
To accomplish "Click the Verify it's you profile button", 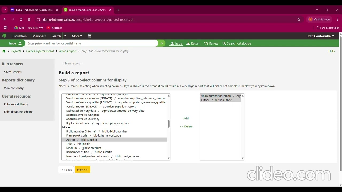I will pyautogui.click(x=319, y=19).
